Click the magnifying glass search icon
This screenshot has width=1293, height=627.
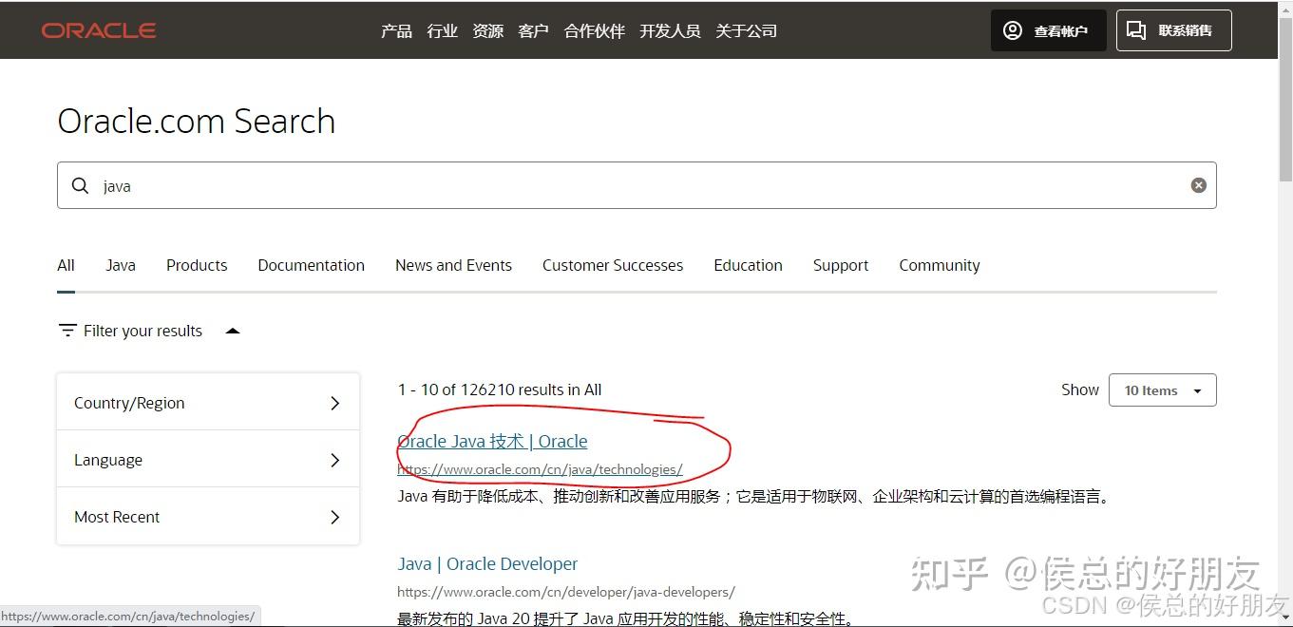[81, 185]
